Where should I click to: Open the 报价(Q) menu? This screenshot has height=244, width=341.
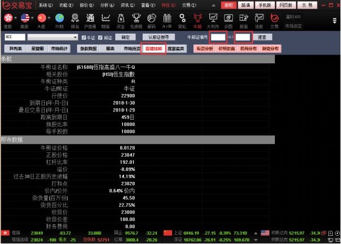(x=87, y=5)
